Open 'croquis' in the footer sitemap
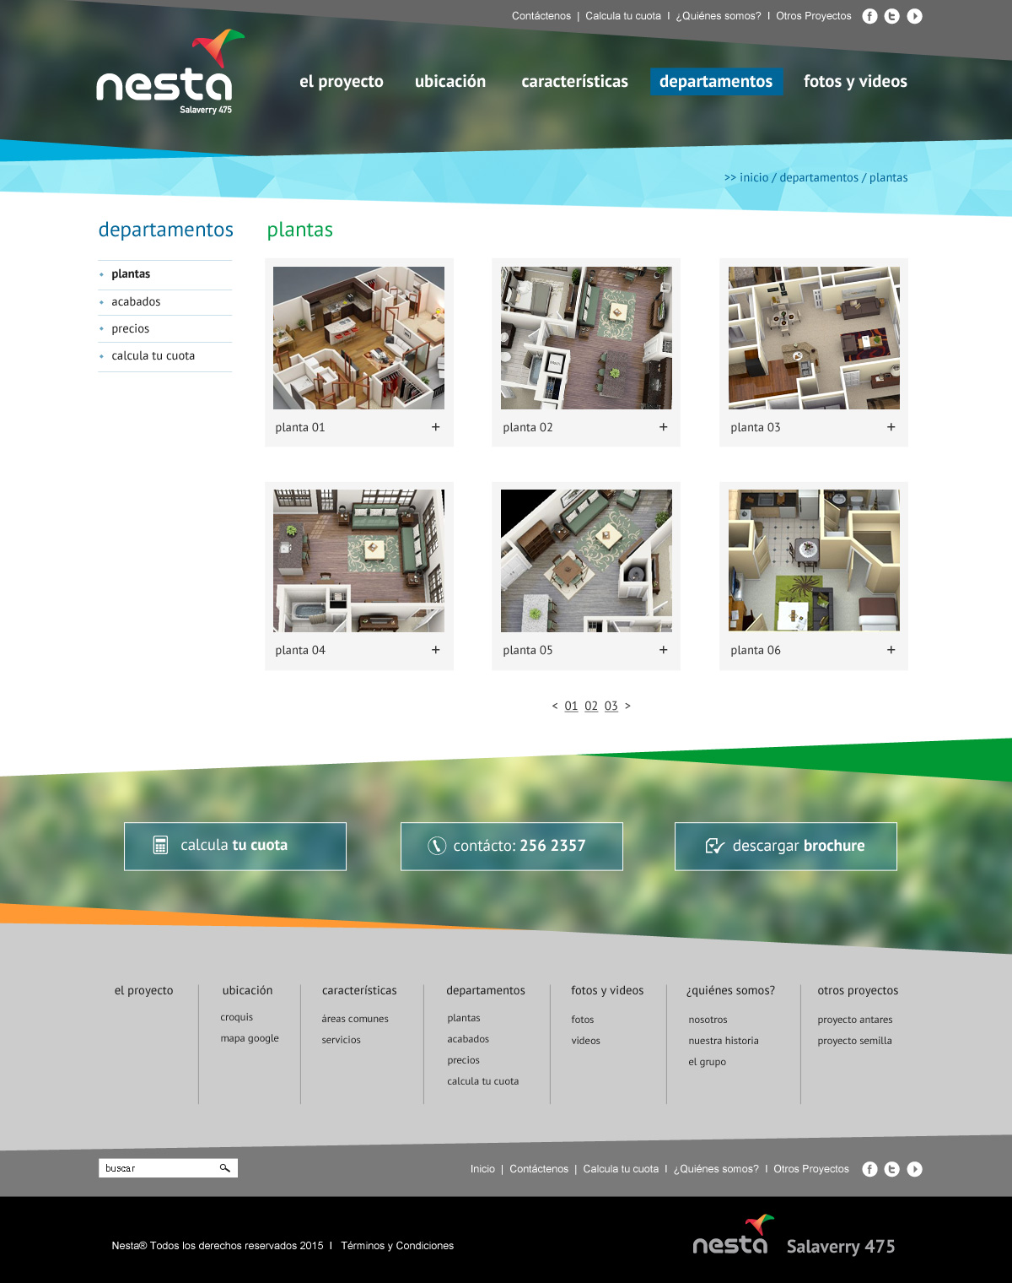 point(237,1018)
